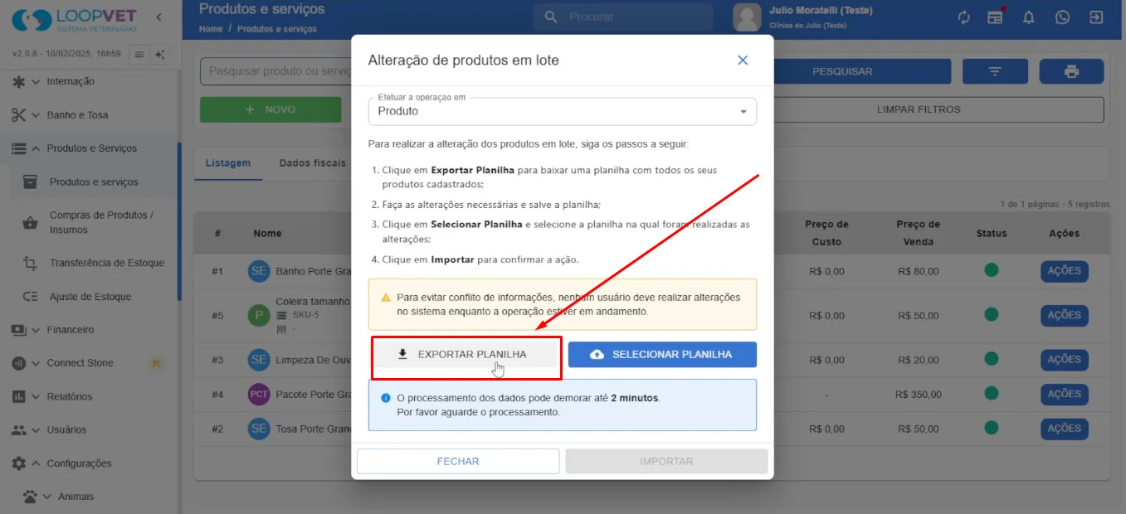1126x514 pixels.
Task: Open the WhatsApp icon in top bar
Action: tap(1062, 17)
